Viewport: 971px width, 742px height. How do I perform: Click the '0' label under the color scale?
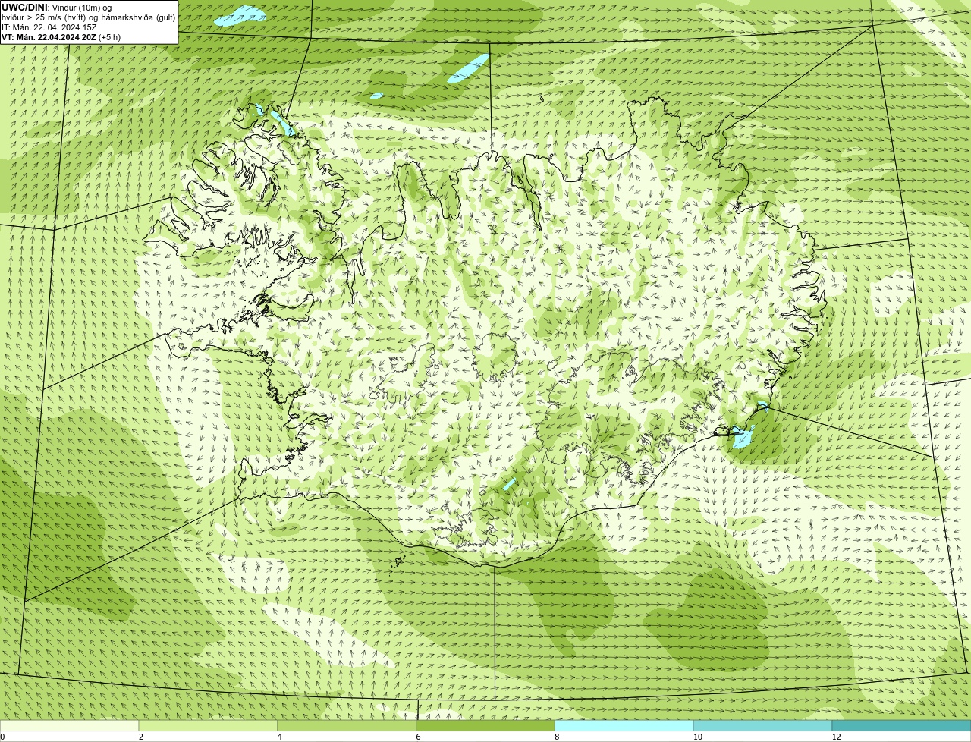pos(2,737)
